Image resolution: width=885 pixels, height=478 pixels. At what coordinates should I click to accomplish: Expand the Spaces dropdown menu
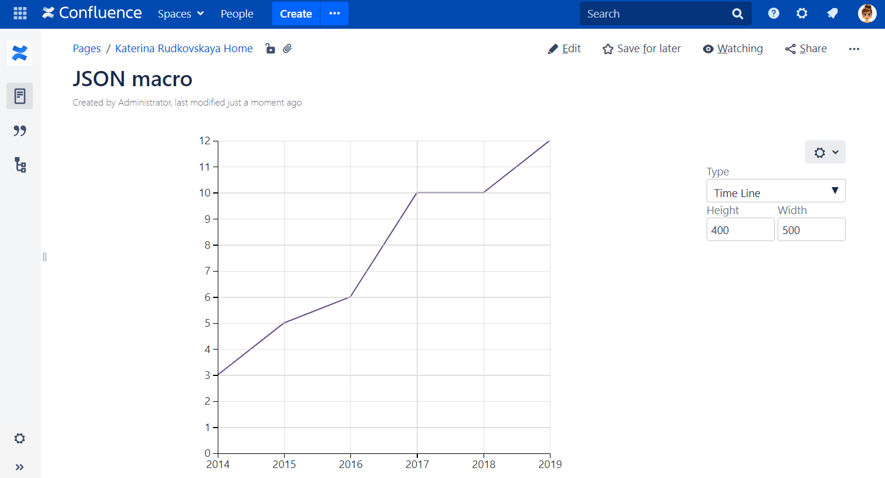181,13
